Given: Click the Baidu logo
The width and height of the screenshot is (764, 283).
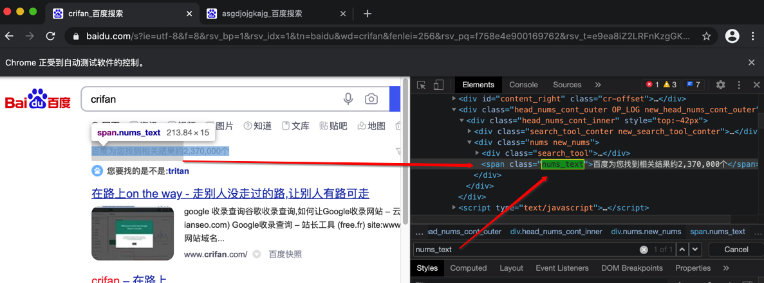Looking at the screenshot, I should pos(38,99).
